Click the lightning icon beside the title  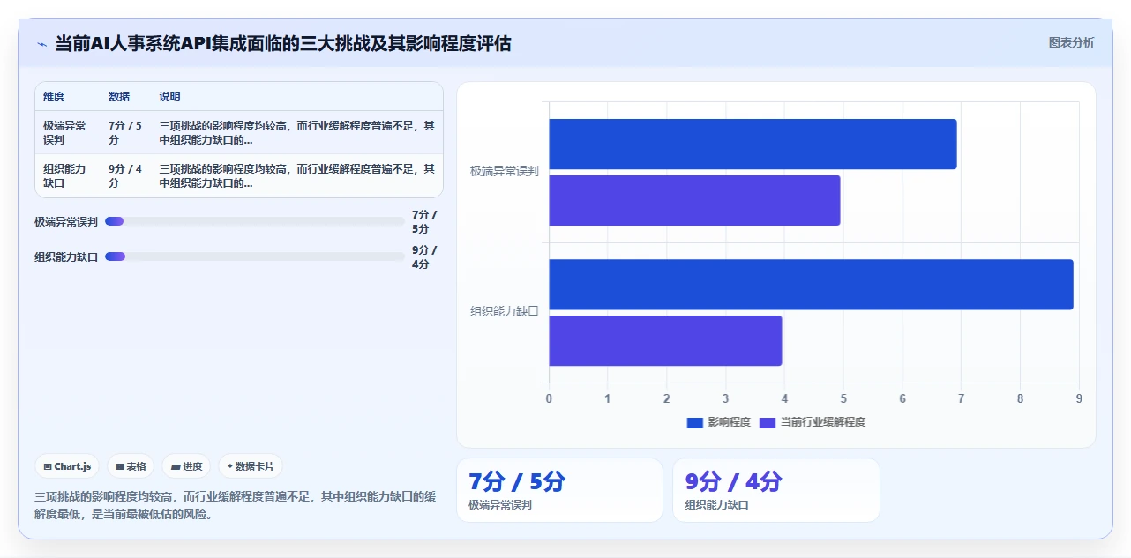41,44
